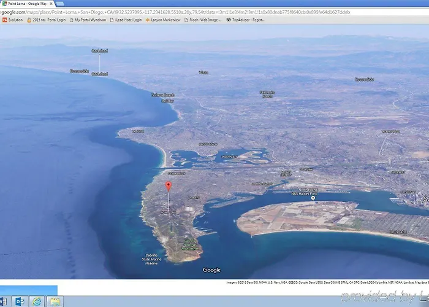Image resolution: width=429 pixels, height=307 pixels.
Task: Close the Point Loma Google Maps tab
Action: (x=51, y=3)
